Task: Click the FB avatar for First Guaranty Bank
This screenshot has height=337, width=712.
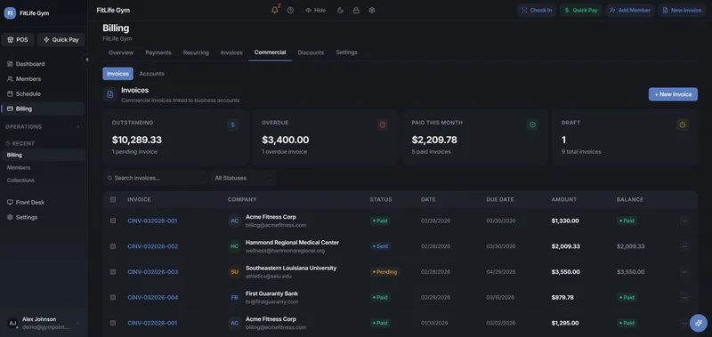Action: [x=234, y=298]
